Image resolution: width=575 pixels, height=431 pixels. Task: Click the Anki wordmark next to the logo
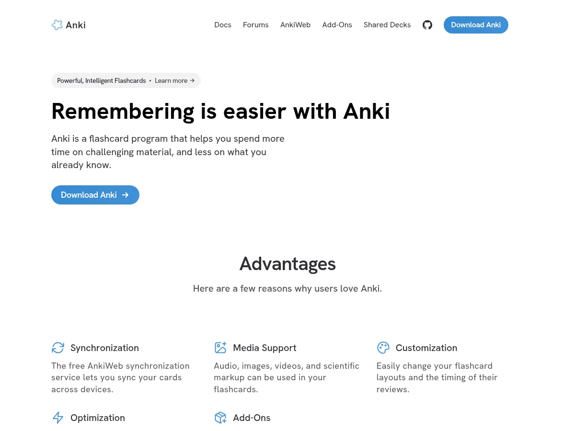point(76,25)
